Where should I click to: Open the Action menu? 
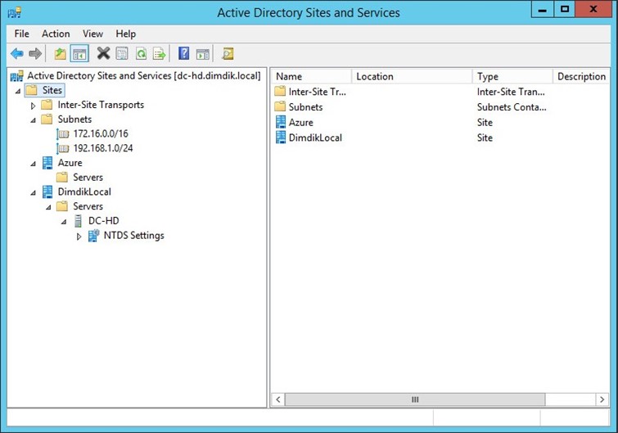click(x=56, y=34)
